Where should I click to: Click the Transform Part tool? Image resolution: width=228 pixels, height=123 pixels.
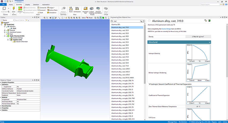tap(85, 10)
